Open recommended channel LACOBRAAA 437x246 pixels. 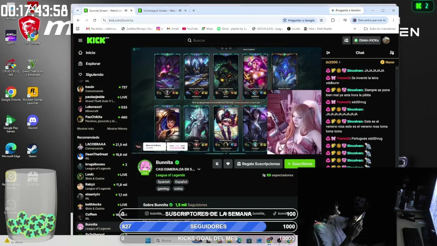coord(102,146)
